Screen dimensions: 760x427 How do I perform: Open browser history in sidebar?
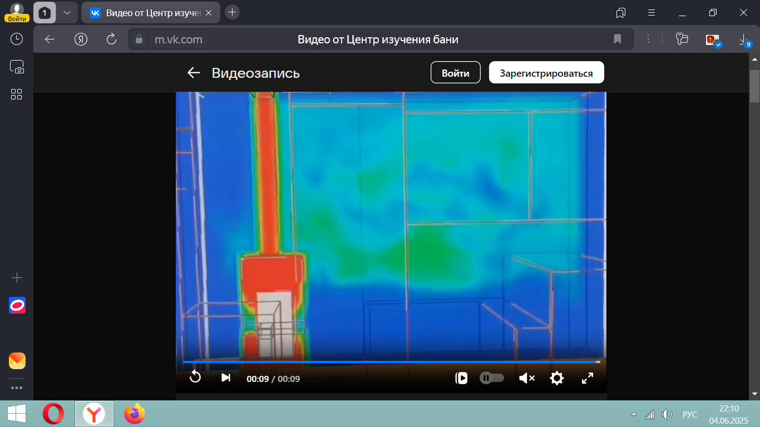17,39
